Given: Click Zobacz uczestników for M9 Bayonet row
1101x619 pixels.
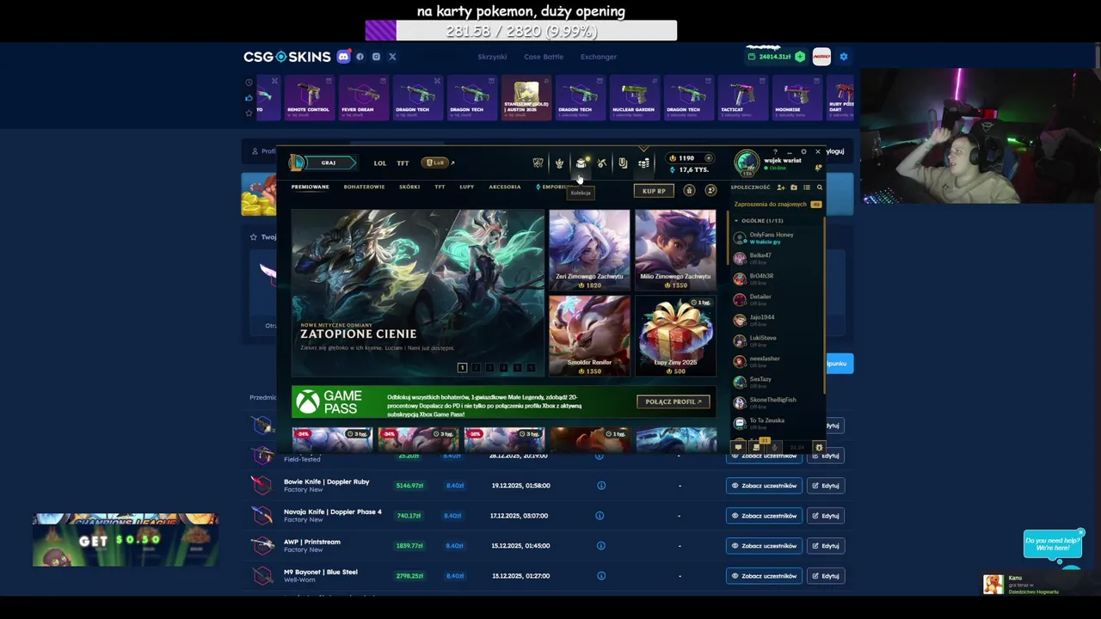Looking at the screenshot, I should pyautogui.click(x=764, y=576).
